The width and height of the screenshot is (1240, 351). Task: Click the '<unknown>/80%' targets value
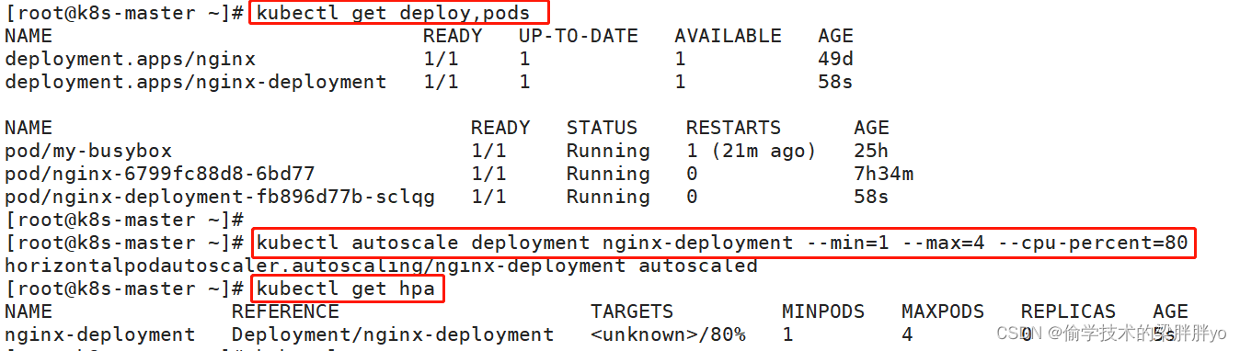pos(668,334)
